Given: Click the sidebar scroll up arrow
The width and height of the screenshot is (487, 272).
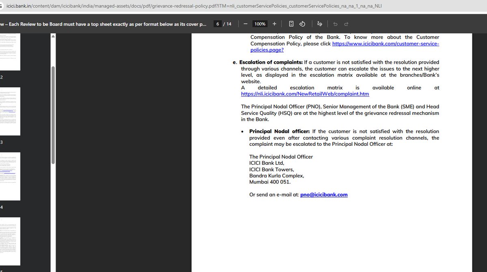Looking at the screenshot, I should click(53, 36).
